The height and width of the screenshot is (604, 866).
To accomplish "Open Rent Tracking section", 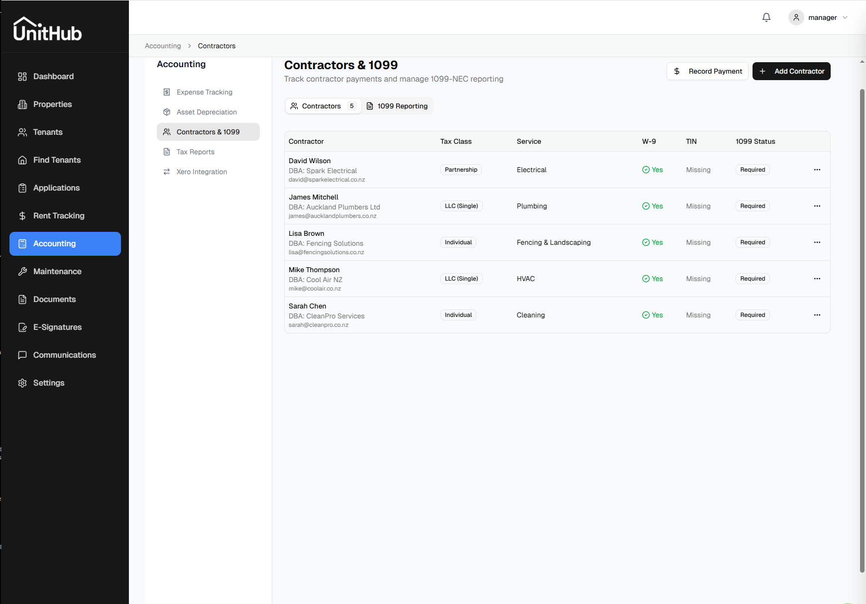I will pos(65,216).
